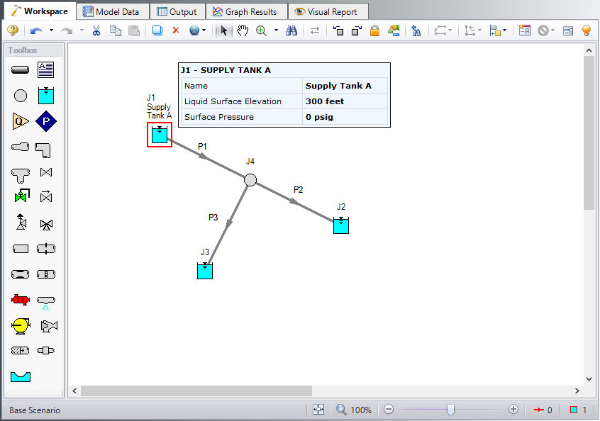Click the binoculars Find icon

click(291, 30)
